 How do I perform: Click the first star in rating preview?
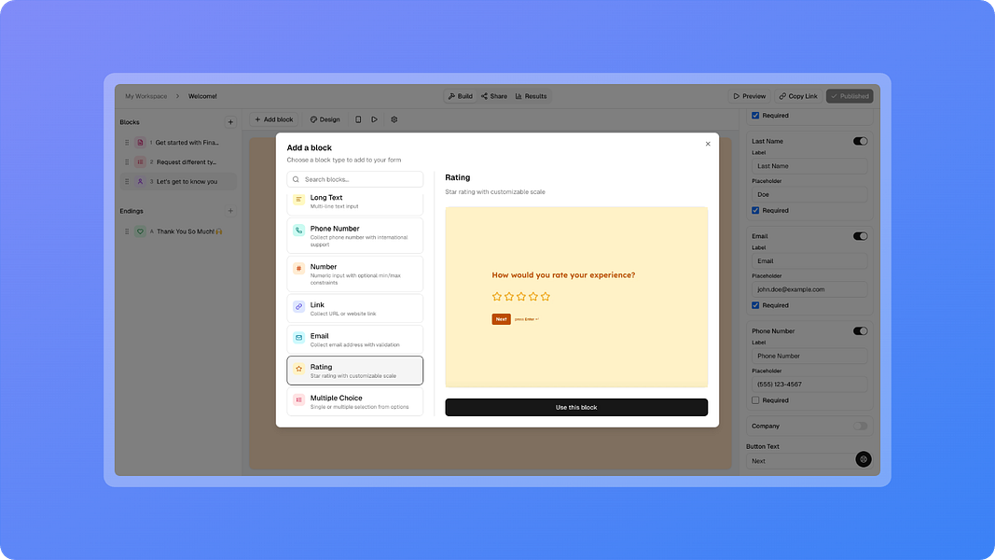[x=497, y=297]
